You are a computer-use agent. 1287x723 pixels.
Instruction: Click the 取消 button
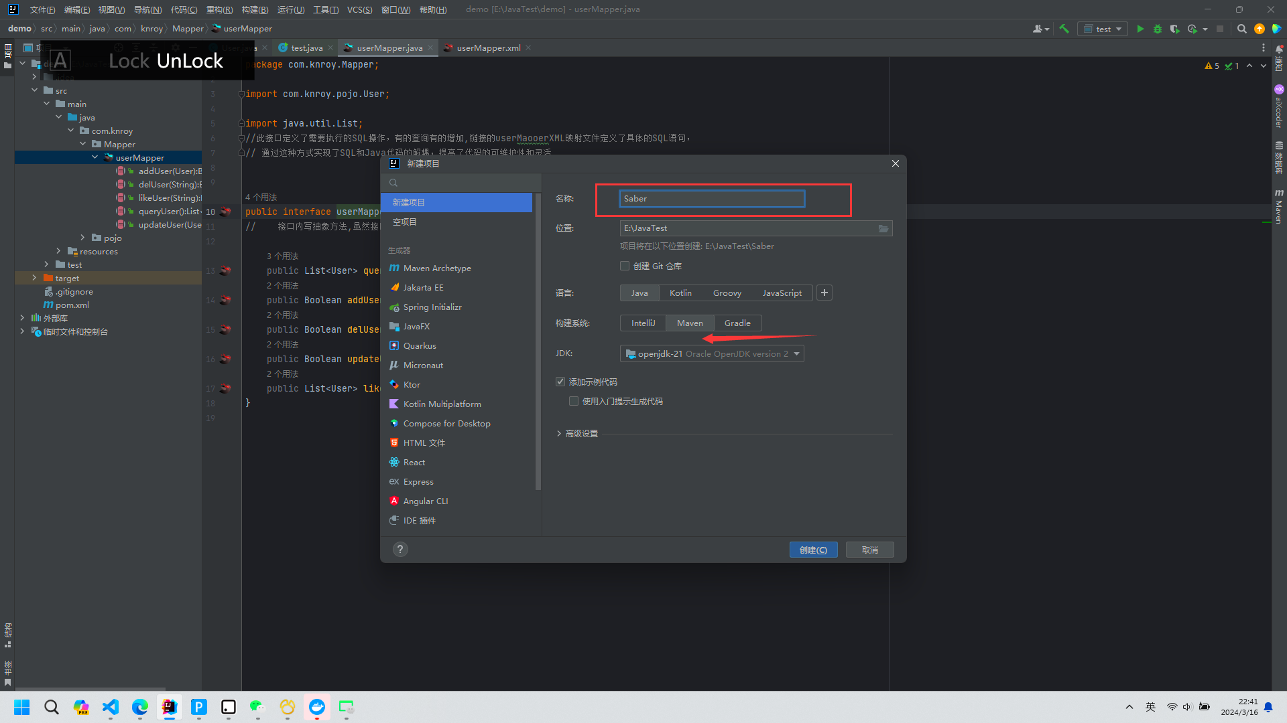tap(869, 550)
